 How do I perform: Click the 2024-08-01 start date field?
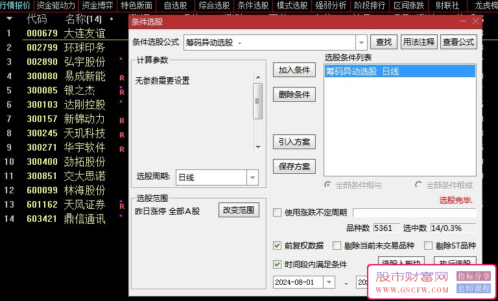[x=298, y=282]
